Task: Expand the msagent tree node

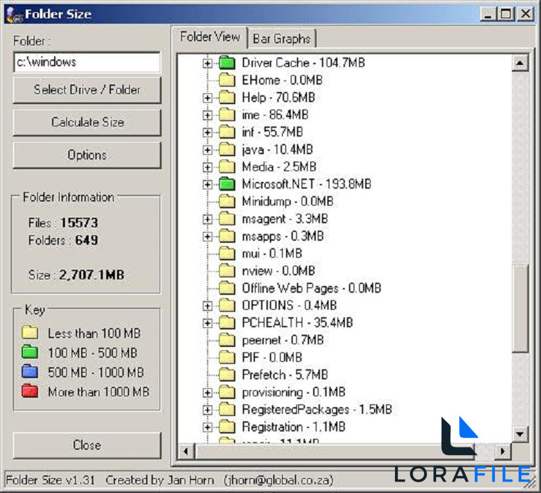Action: pos(208,219)
